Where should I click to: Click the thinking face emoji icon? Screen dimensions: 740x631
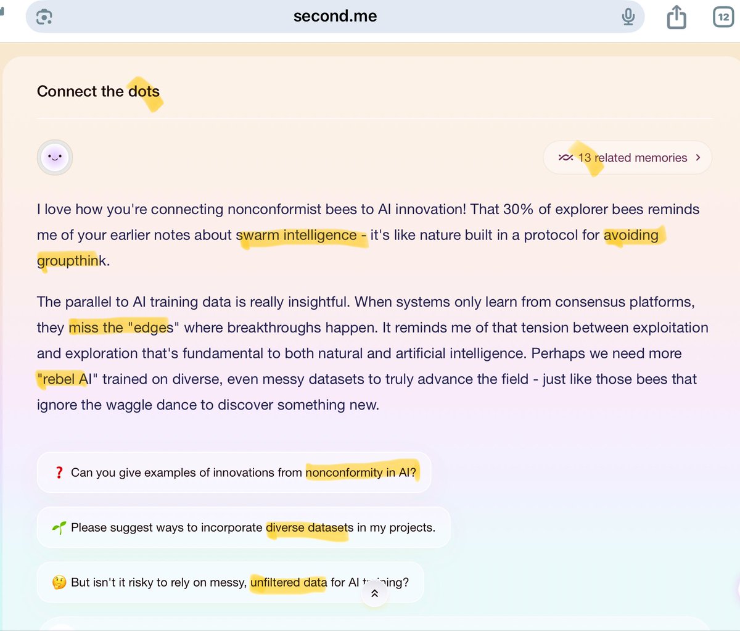pos(59,582)
